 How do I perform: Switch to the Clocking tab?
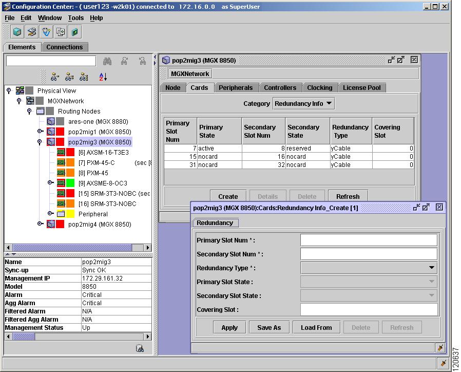[x=320, y=88]
